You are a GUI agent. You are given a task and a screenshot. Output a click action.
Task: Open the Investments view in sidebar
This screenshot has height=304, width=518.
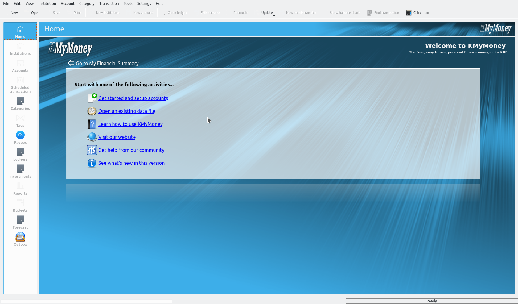[20, 172]
